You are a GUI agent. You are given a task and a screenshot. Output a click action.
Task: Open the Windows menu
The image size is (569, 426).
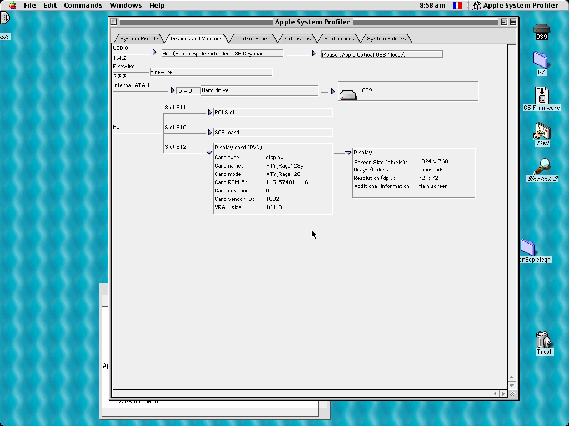coord(126,6)
